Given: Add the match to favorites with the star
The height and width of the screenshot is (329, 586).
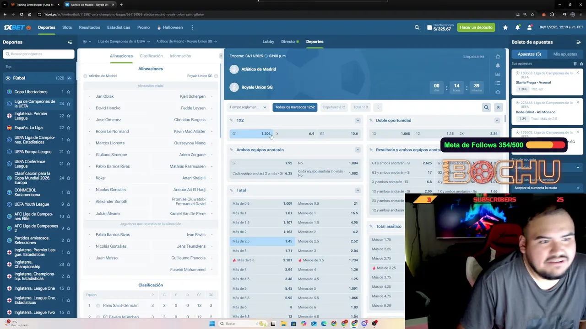Looking at the screenshot, I should pyautogui.click(x=498, y=57).
